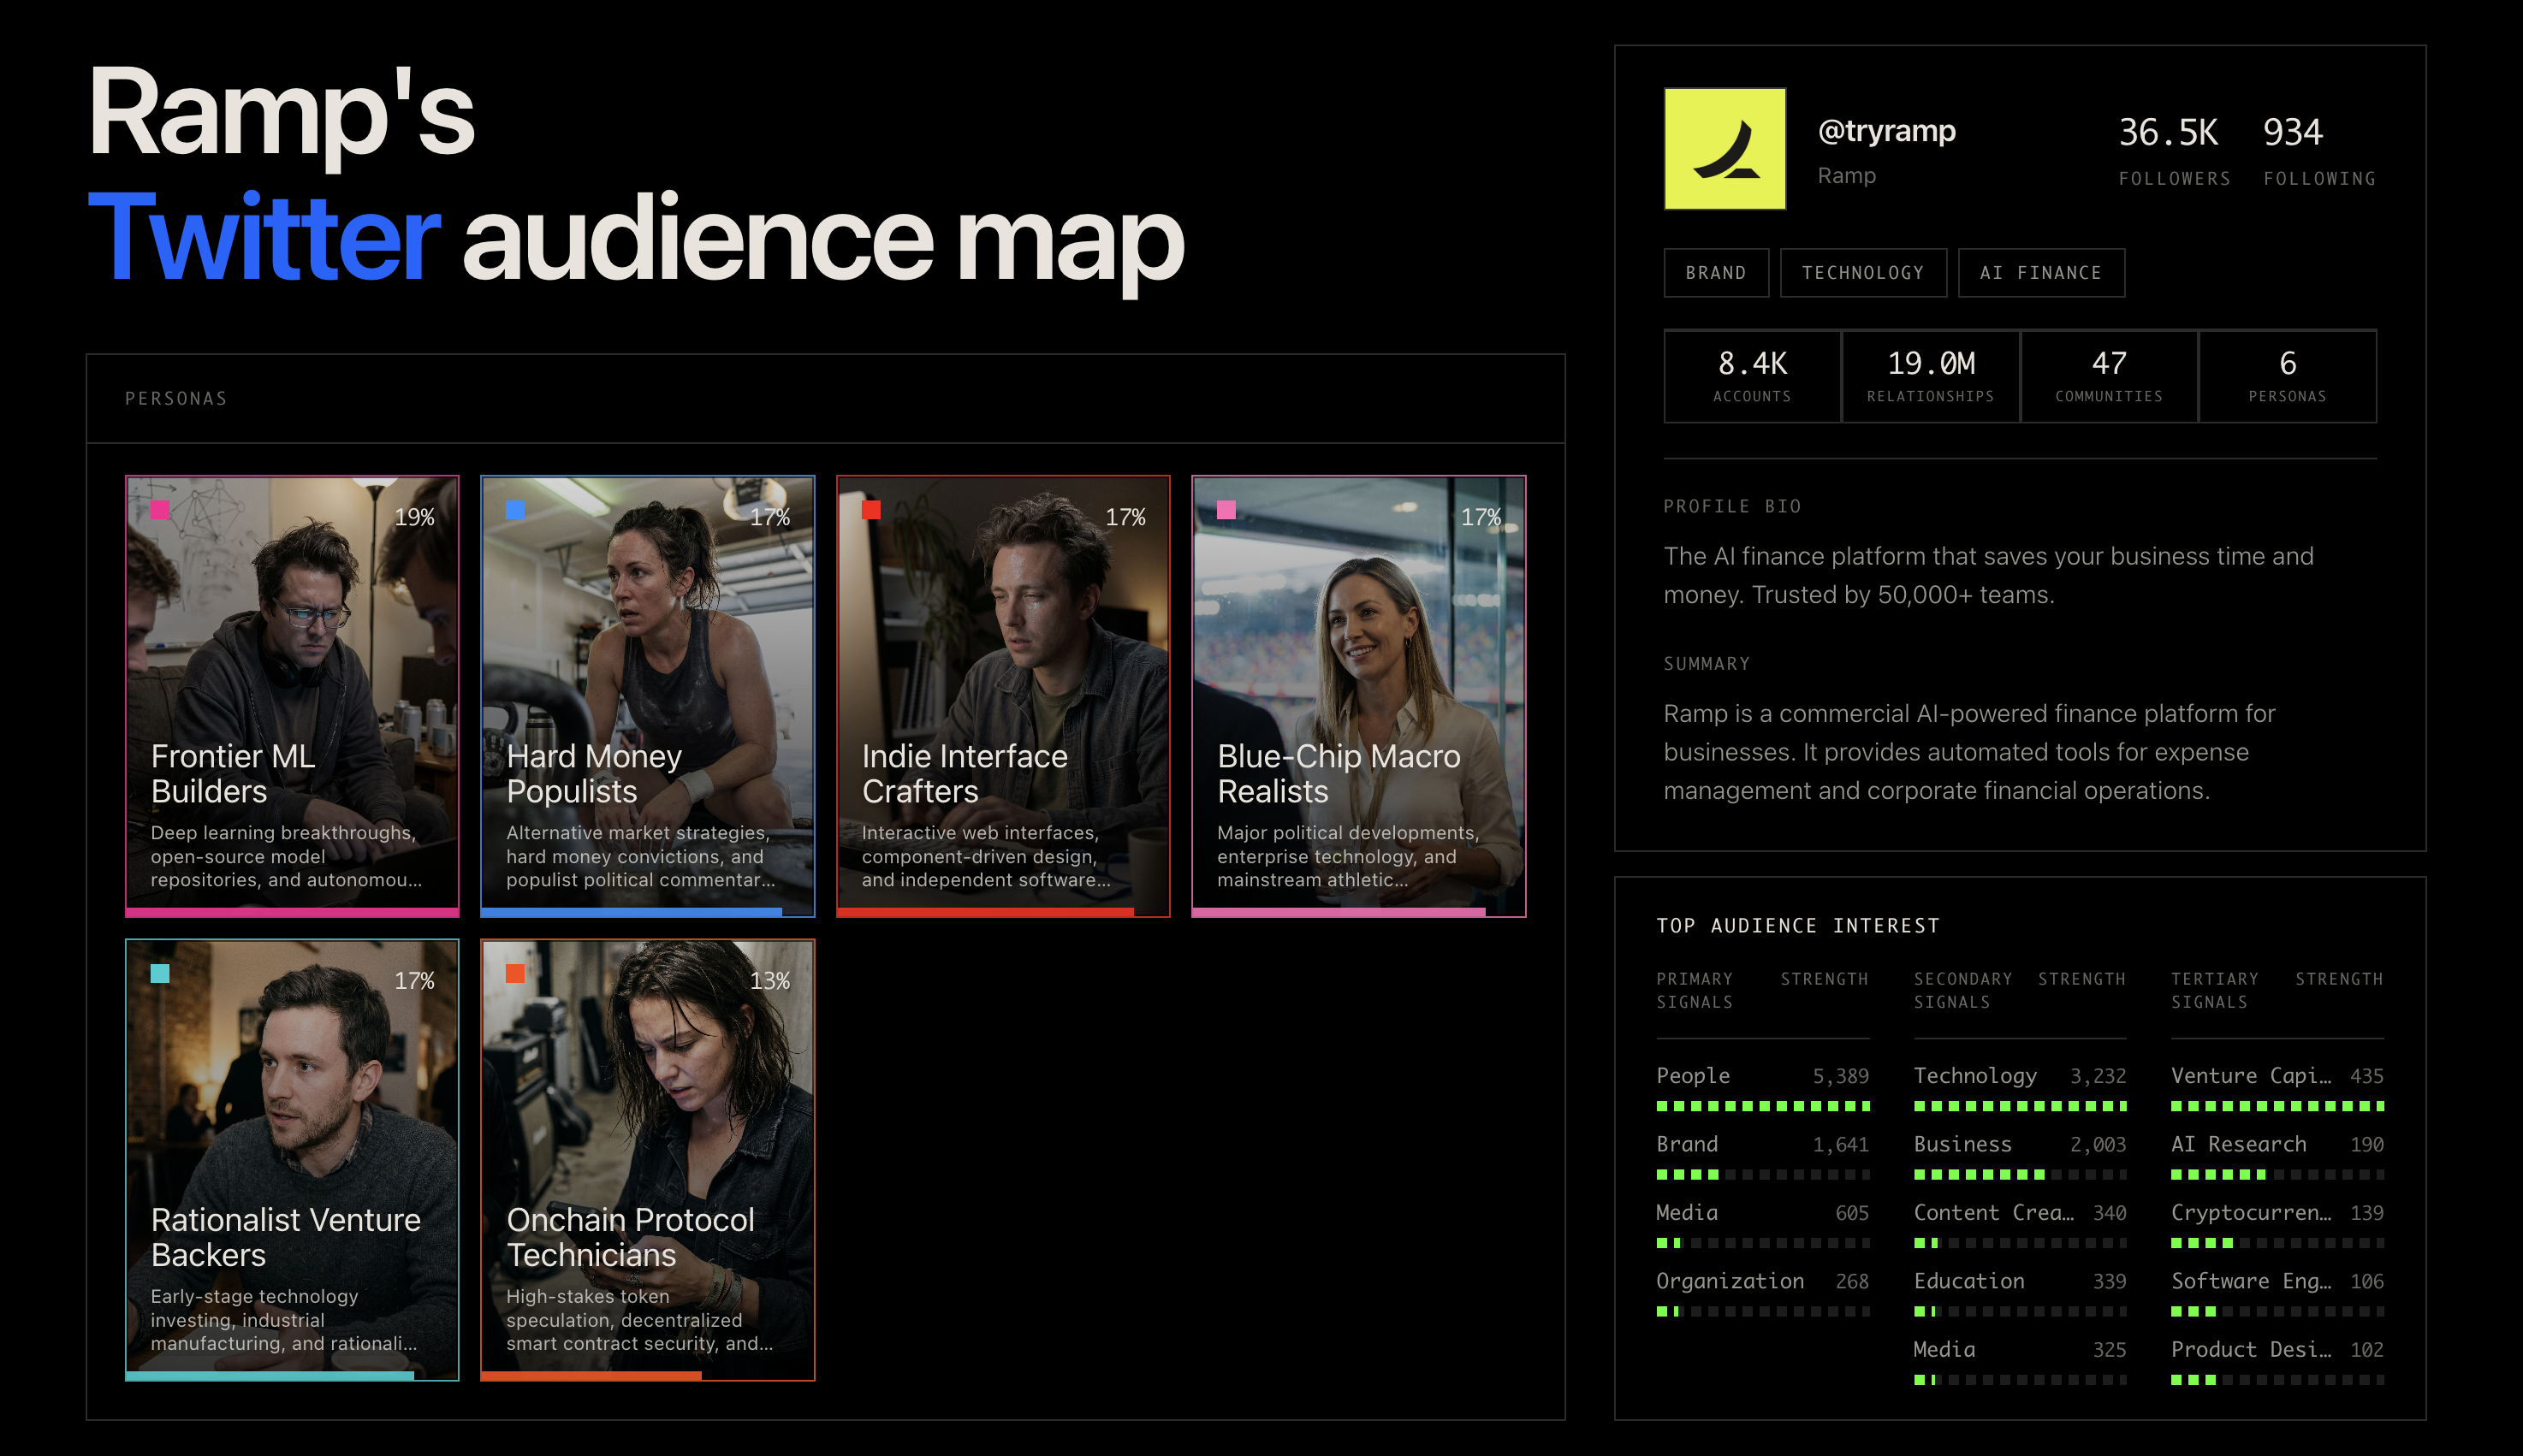2523x1456 pixels.
Task: Click the orange swatch on Onchain Protocol Technicians
Action: [x=515, y=974]
